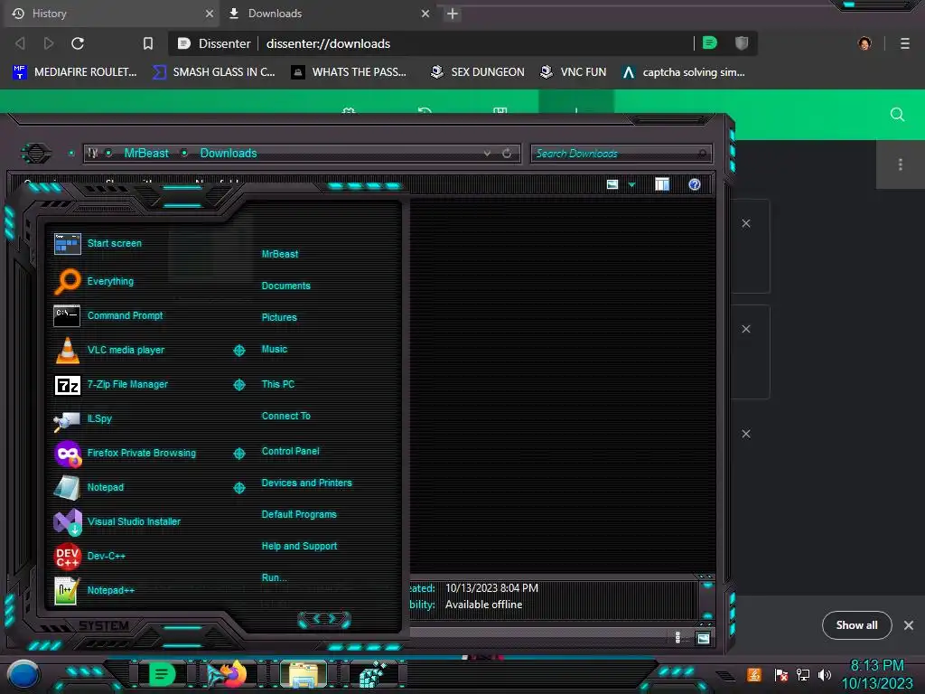Click the Start orb button

click(23, 674)
